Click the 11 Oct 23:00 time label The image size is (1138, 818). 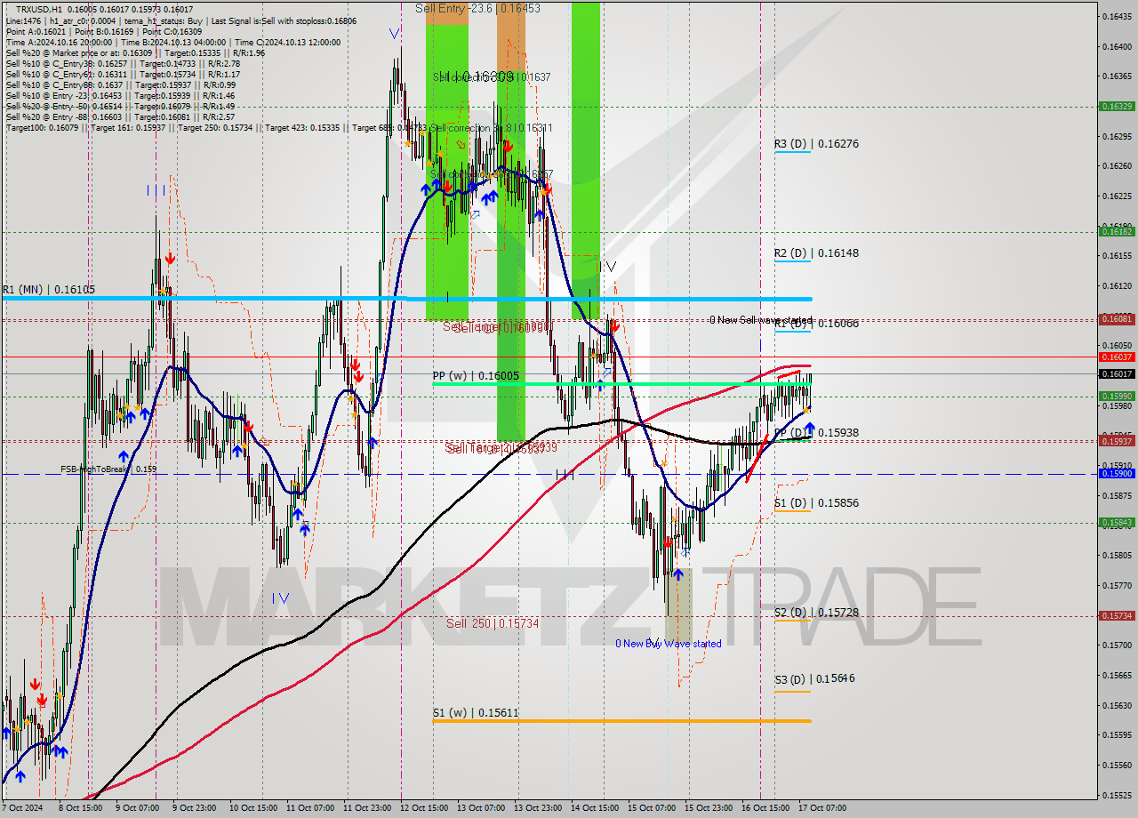click(366, 808)
